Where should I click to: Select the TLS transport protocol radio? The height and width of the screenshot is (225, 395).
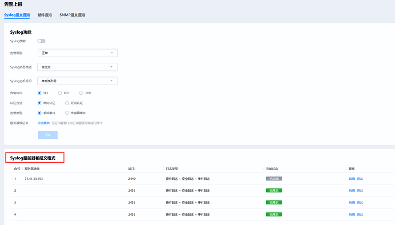pyautogui.click(x=39, y=93)
